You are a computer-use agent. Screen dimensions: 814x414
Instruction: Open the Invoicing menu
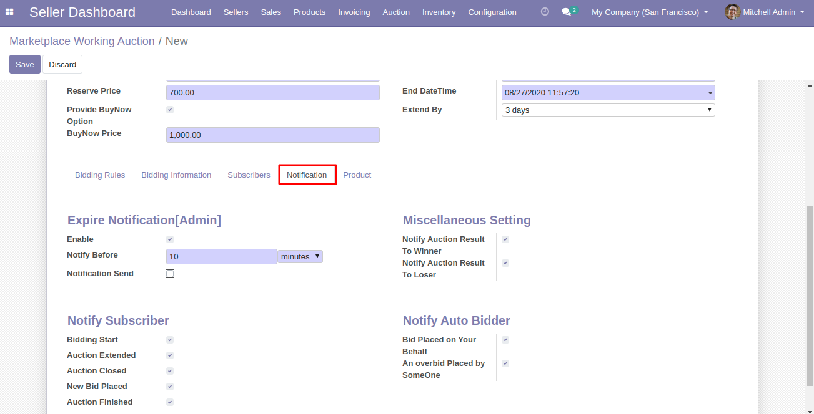[x=354, y=12]
